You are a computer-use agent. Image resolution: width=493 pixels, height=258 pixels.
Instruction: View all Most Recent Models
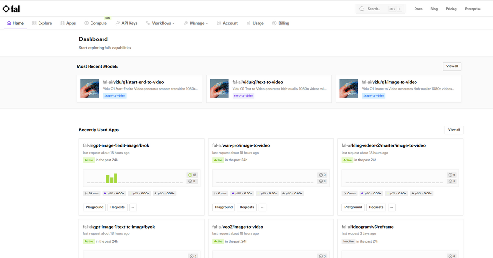click(x=452, y=66)
